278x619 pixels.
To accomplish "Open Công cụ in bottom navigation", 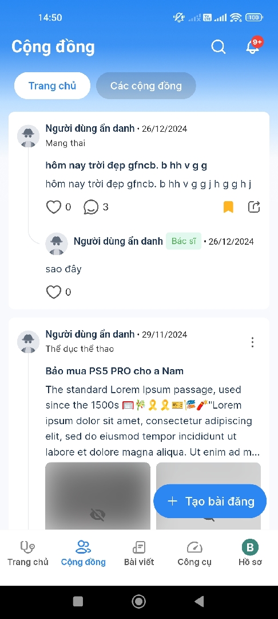I will click(x=194, y=554).
